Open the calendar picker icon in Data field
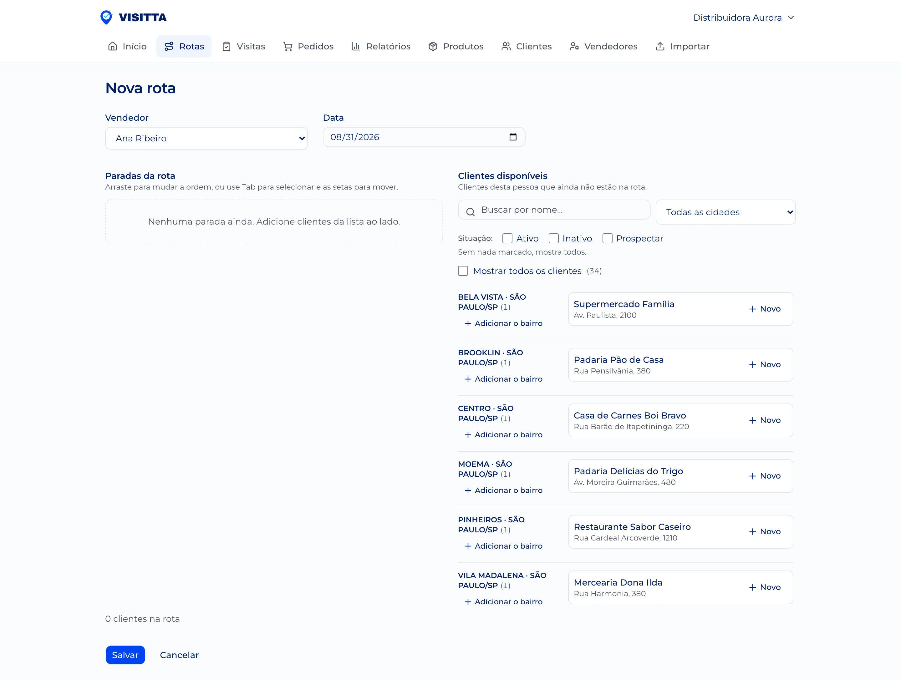901x680 pixels. click(513, 137)
